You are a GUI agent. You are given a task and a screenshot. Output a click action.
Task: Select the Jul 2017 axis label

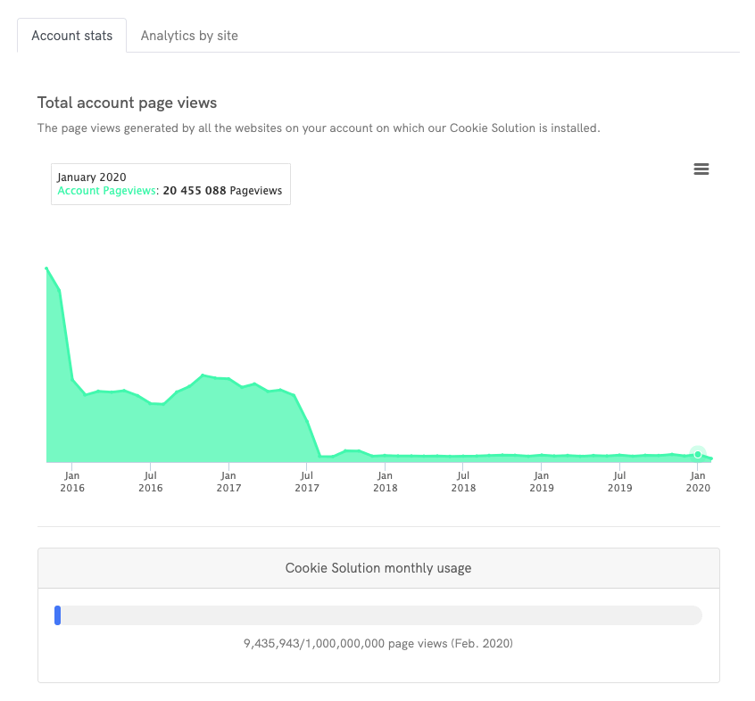click(x=307, y=482)
